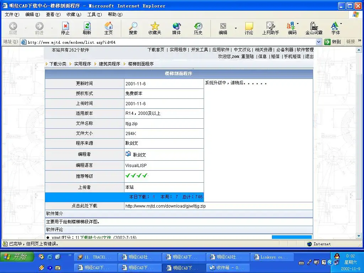Image resolution: width=364 pixels, height=273 pixels.
Task: Open the Search (搜索) toolbar icon
Action: click(133, 28)
